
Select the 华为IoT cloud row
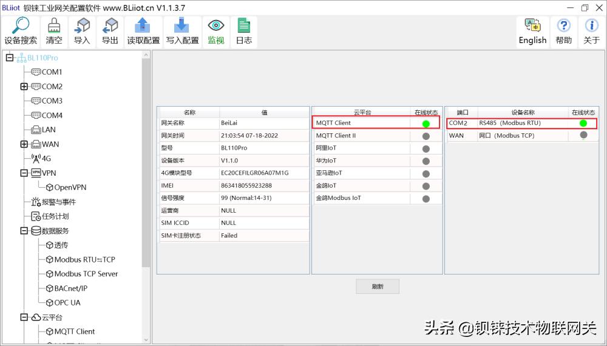click(x=378, y=161)
